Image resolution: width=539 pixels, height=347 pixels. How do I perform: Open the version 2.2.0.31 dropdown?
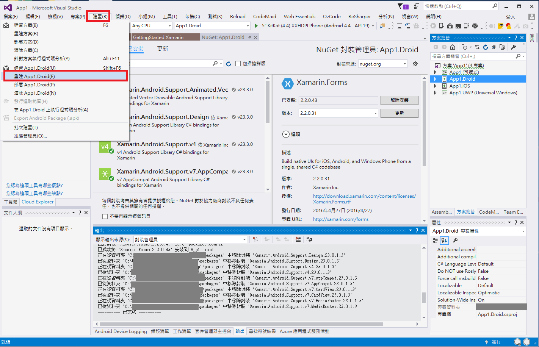(x=338, y=113)
